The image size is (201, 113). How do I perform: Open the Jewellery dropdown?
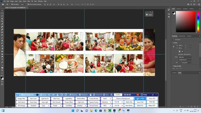(x=81, y=105)
